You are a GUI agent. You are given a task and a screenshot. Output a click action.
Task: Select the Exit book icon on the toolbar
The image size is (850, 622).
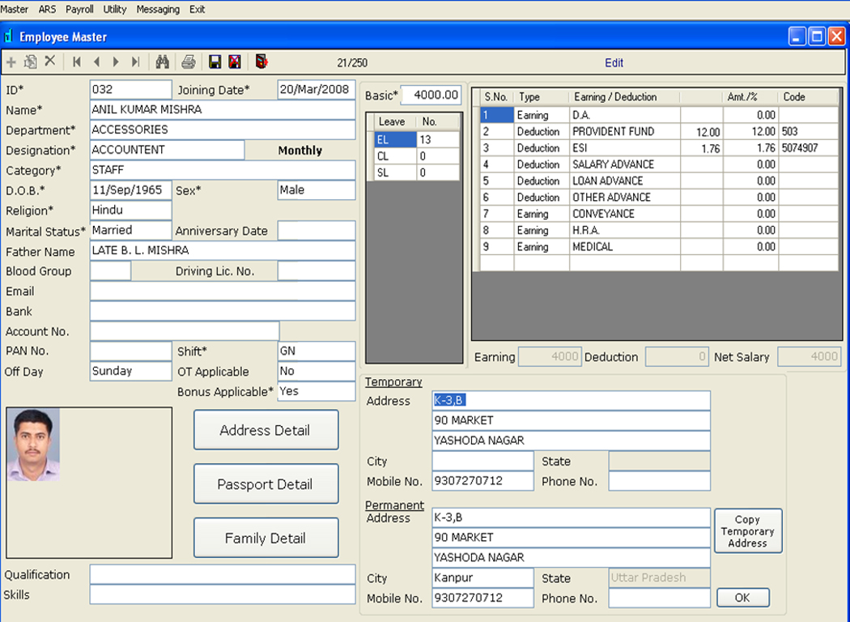[x=260, y=62]
